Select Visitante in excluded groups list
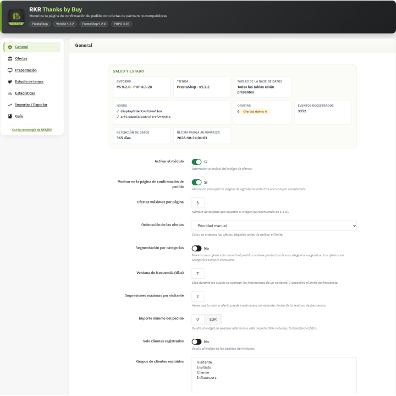Viewport: 396px width, 396px height. 204,362
